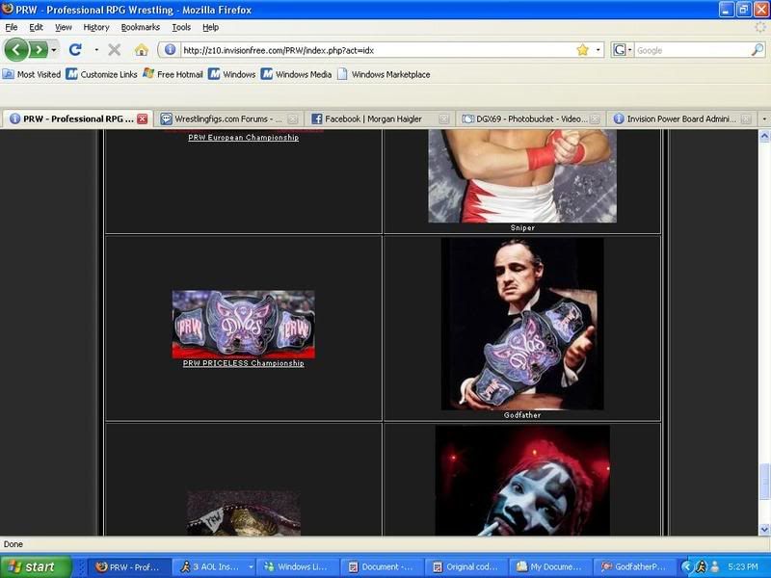
Task: Expand the URL bar history dropdown
Action: coord(598,49)
